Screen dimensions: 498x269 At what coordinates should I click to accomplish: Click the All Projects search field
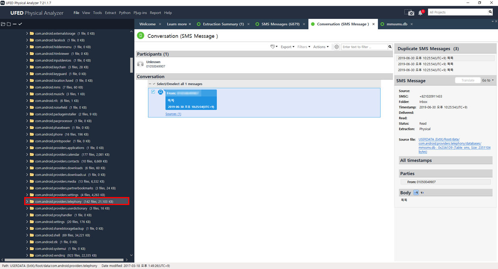(458, 12)
